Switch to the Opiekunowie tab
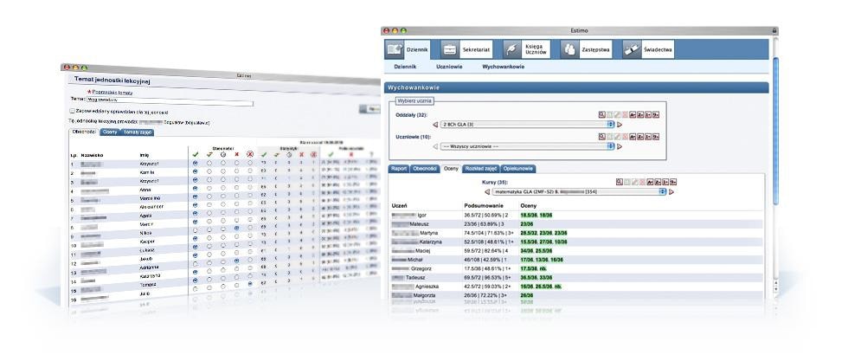This screenshot has width=848, height=361. (518, 169)
